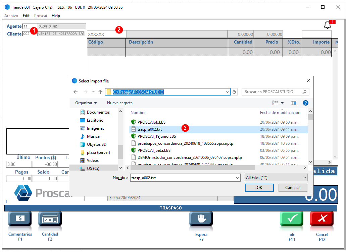348x252 pixels.
Task: Open plaza (server) in the navigation pane
Action: click(x=95, y=152)
